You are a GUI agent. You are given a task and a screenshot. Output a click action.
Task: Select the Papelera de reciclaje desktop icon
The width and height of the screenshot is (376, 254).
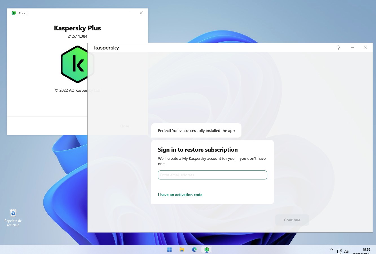[13, 218]
